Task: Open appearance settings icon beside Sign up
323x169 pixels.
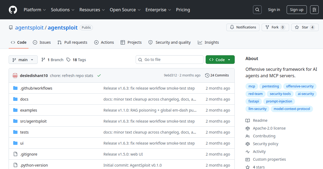Action: point(314,10)
